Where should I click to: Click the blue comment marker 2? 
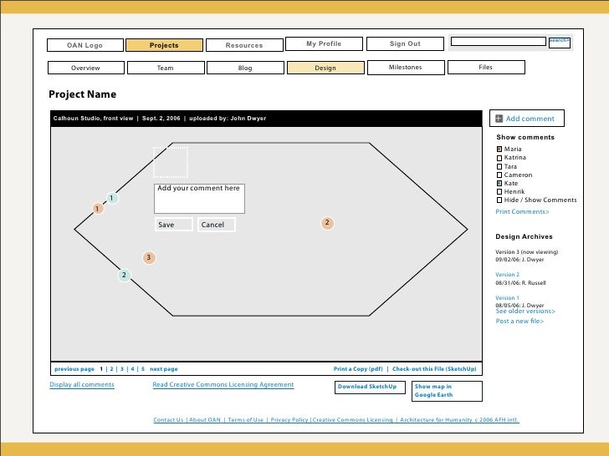click(124, 275)
